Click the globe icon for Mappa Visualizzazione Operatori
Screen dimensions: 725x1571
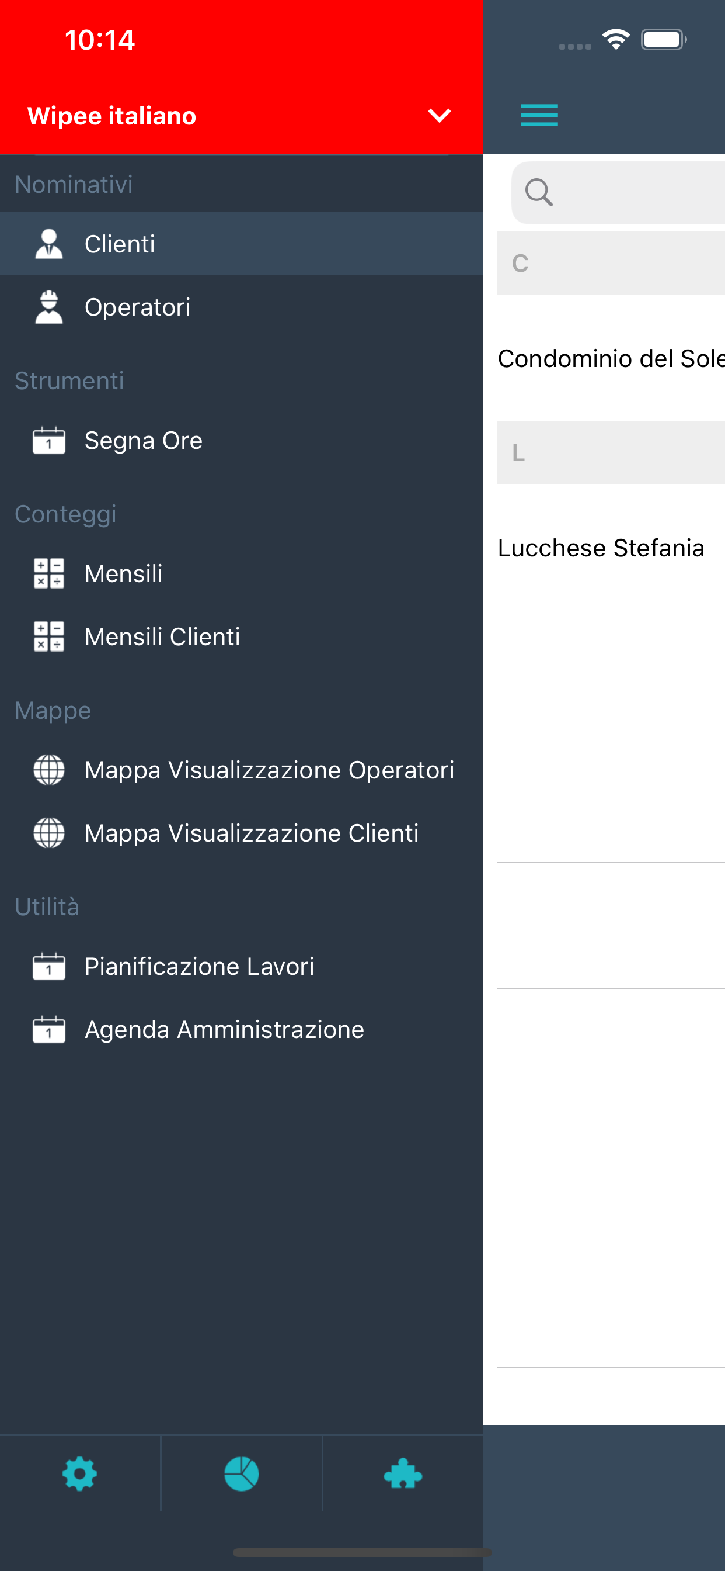point(48,770)
